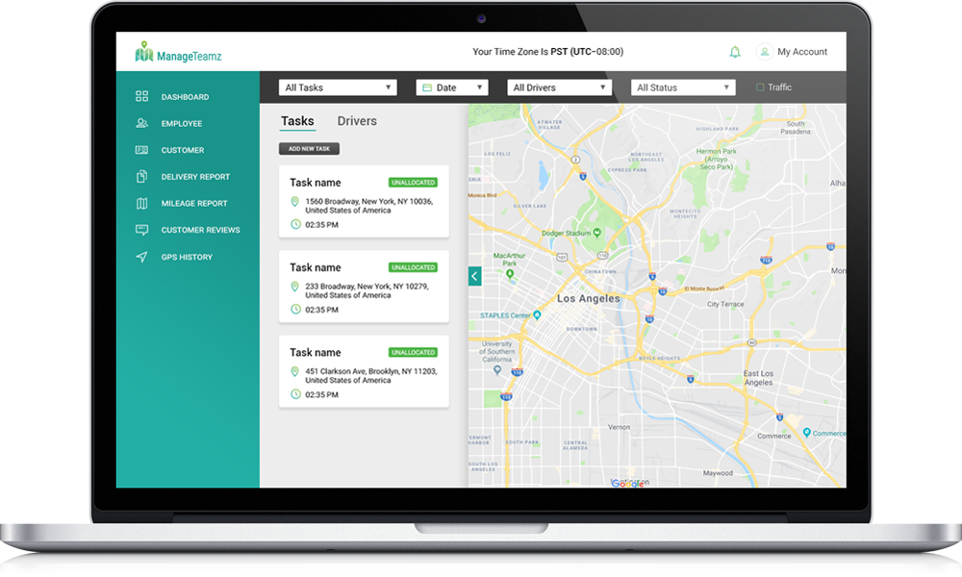Click the ManageTeamz logo

[x=179, y=54]
